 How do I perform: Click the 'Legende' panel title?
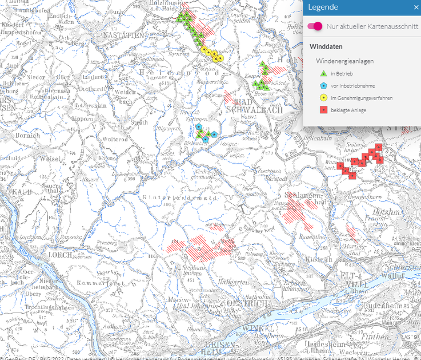tap(323, 7)
